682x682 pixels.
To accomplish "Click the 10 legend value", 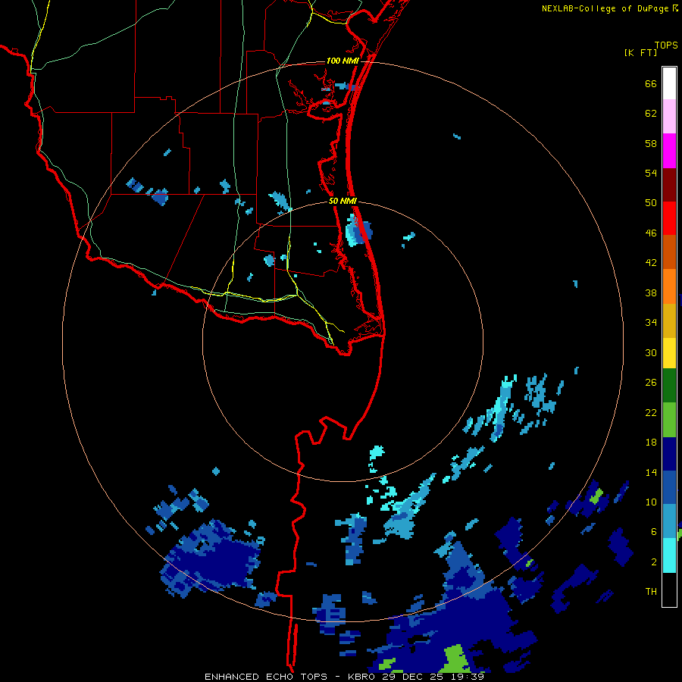I will point(651,502).
